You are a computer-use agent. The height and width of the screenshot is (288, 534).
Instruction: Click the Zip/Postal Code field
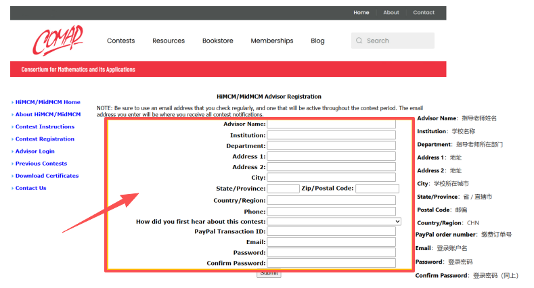377,189
